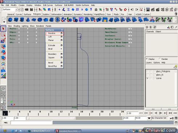This screenshot has width=178, height=133.
Task: Click the help question mark icon in status line
Action: click(x=91, y=9)
